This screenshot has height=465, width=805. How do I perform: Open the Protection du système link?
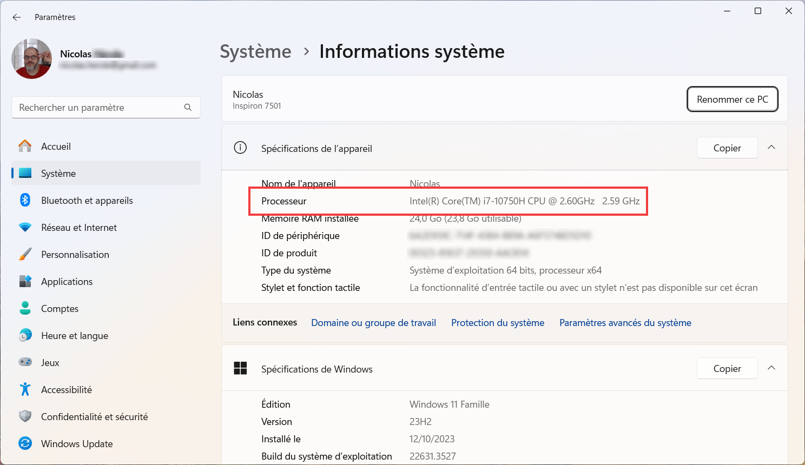(x=498, y=323)
